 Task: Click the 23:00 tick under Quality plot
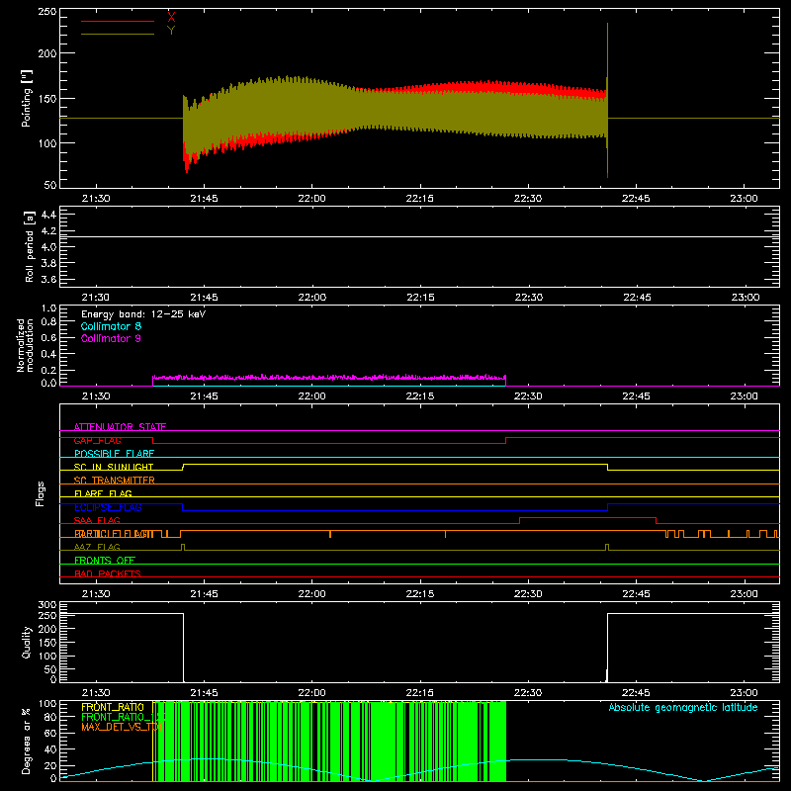pos(744,693)
